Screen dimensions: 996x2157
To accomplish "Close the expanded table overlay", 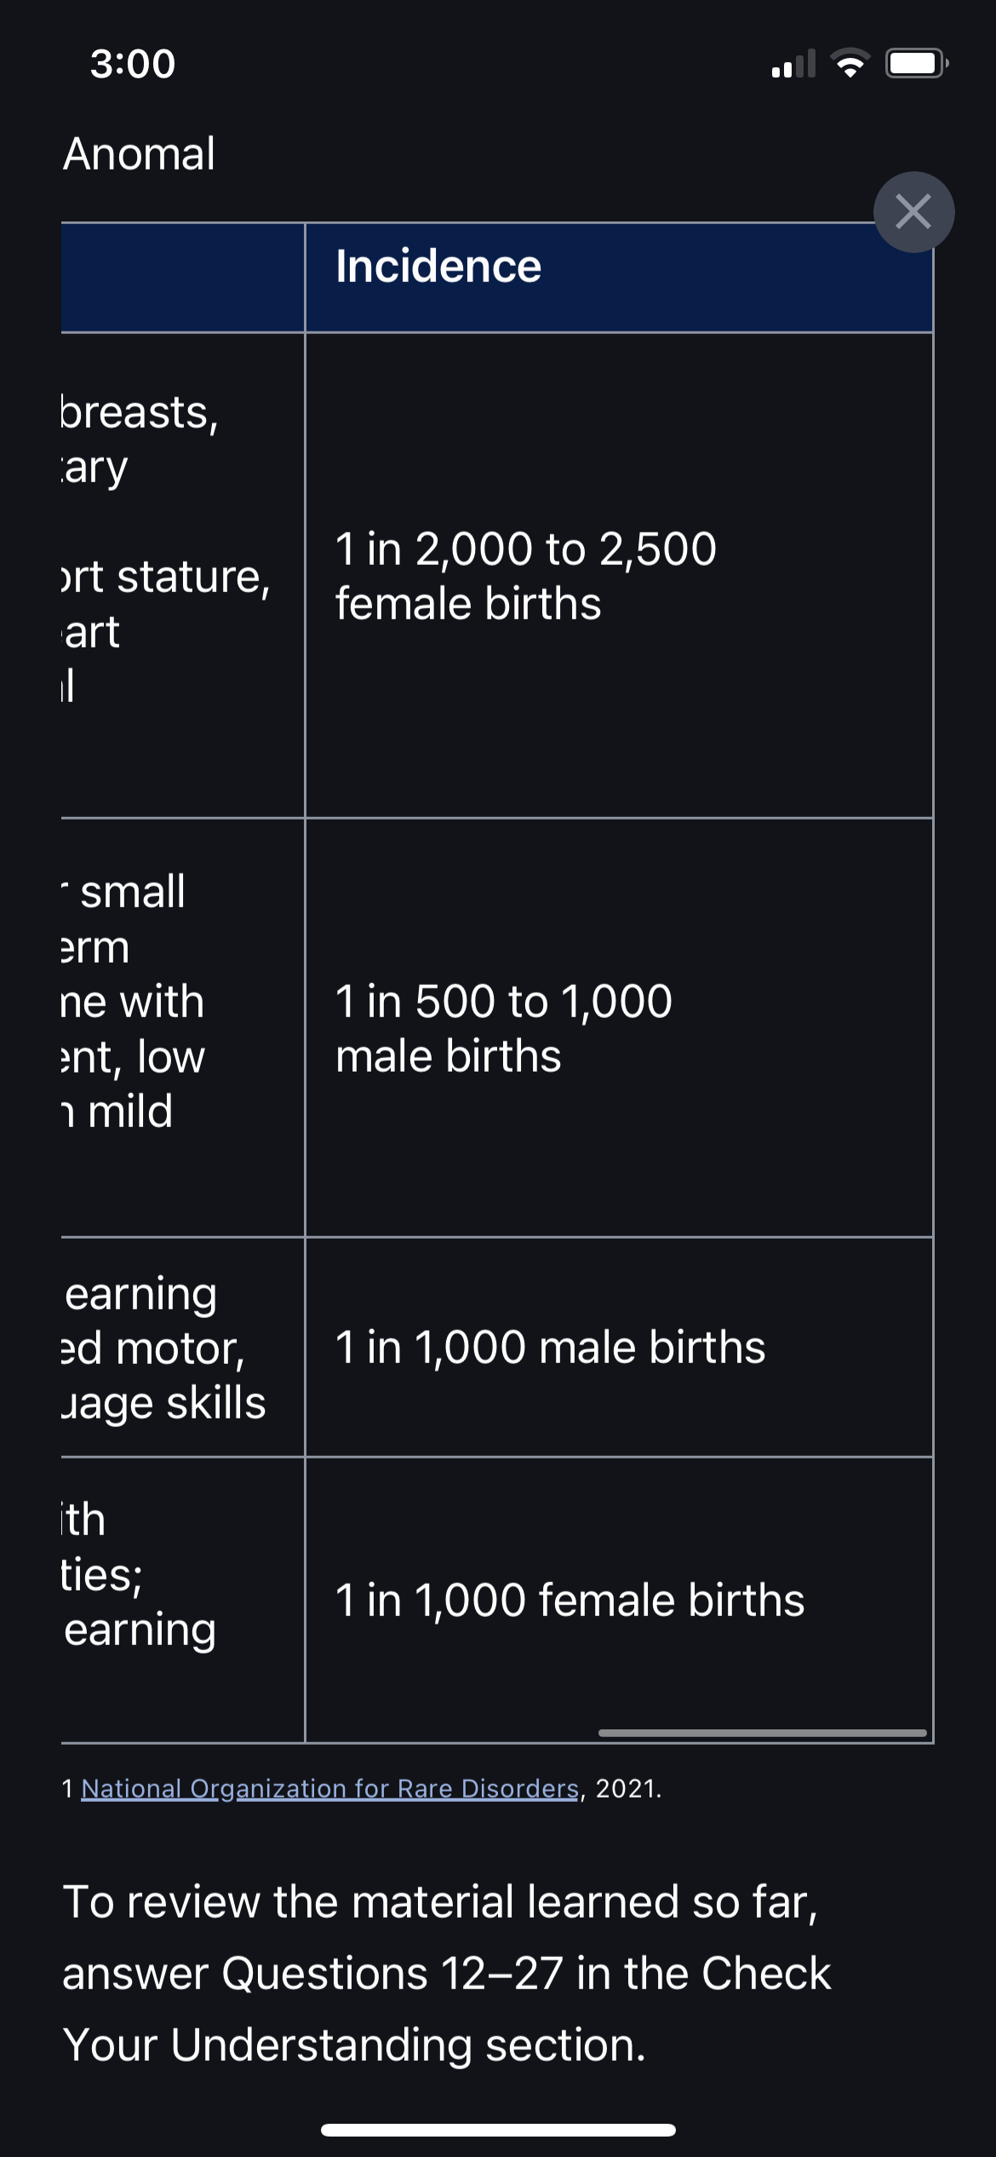I will click(x=913, y=212).
